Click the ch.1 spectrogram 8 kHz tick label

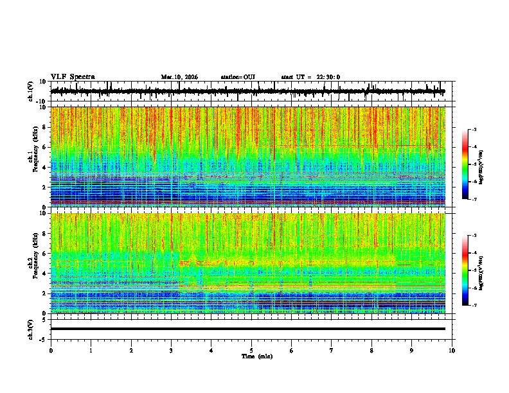[45, 127]
